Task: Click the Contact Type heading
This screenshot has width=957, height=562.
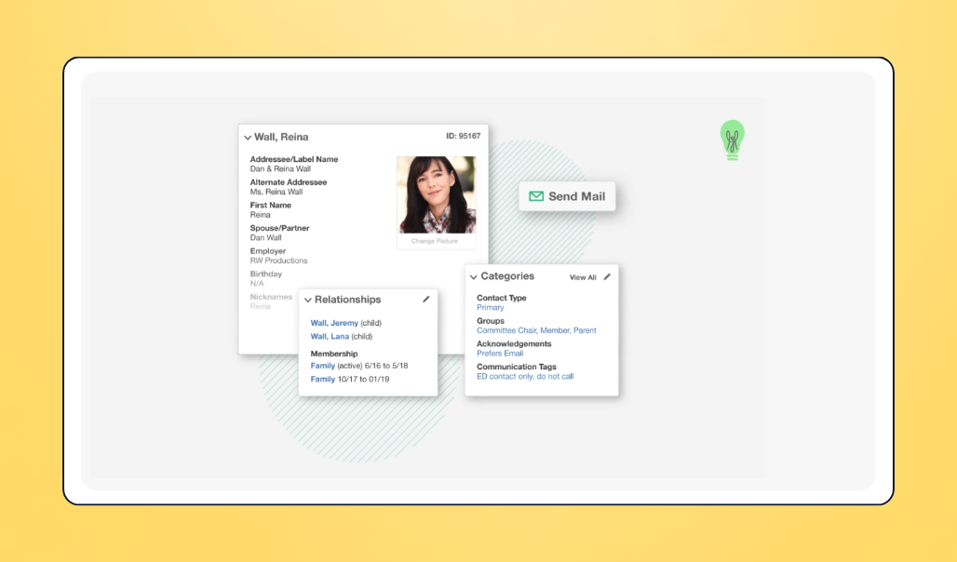Action: pyautogui.click(x=501, y=298)
